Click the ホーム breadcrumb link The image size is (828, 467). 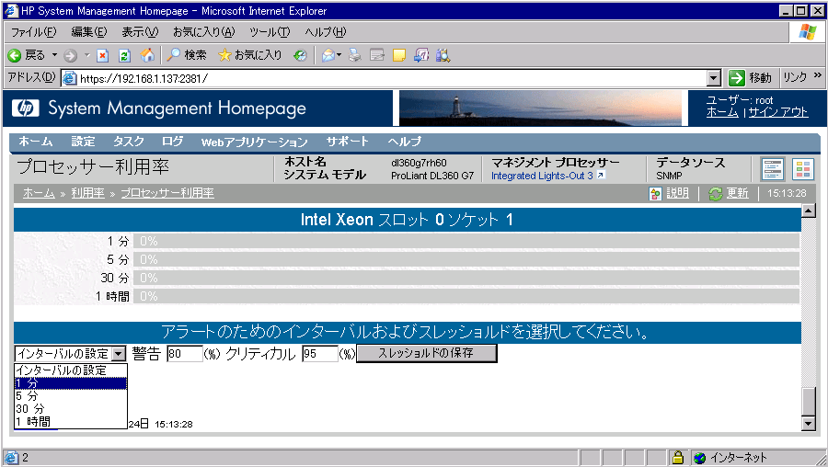[x=39, y=193]
